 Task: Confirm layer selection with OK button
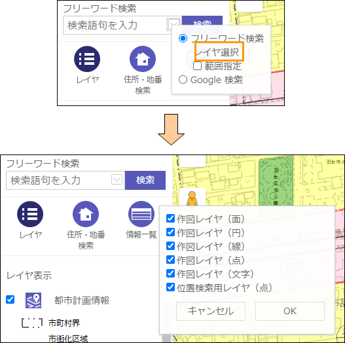click(x=290, y=311)
